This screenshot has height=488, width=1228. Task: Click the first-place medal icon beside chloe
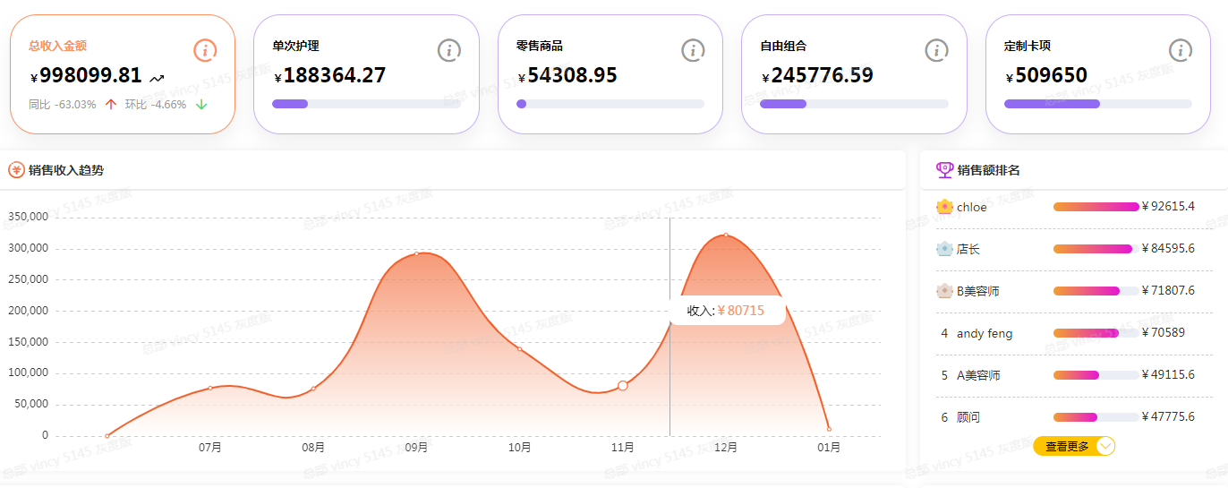click(x=944, y=207)
